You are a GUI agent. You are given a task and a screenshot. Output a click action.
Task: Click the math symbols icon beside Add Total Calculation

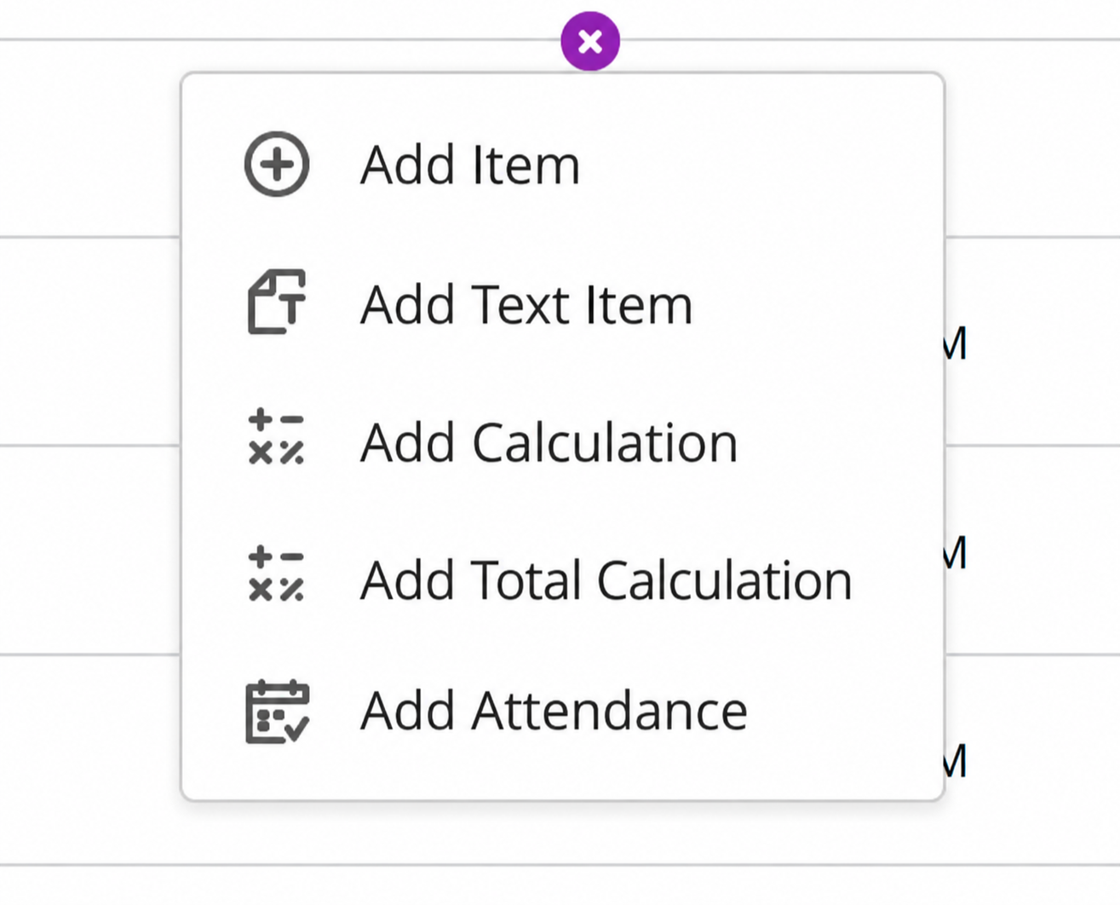coord(276,574)
